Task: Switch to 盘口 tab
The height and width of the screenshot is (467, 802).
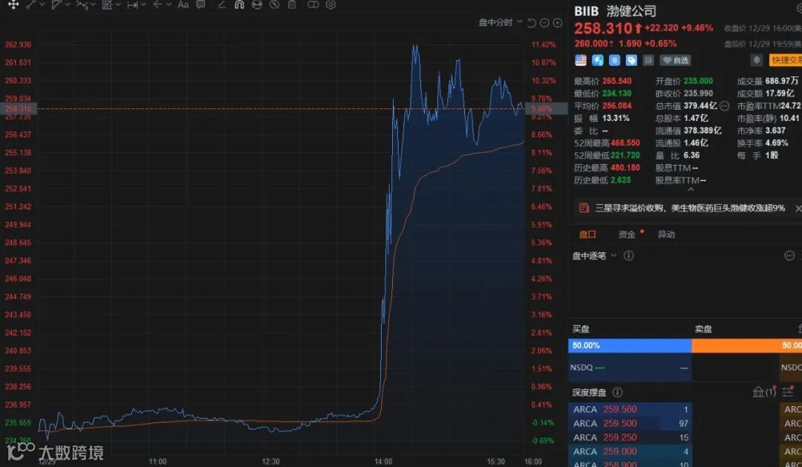Action: point(587,235)
